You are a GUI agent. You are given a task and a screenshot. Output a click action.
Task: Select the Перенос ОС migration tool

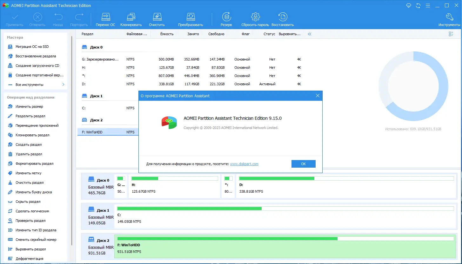[105, 18]
